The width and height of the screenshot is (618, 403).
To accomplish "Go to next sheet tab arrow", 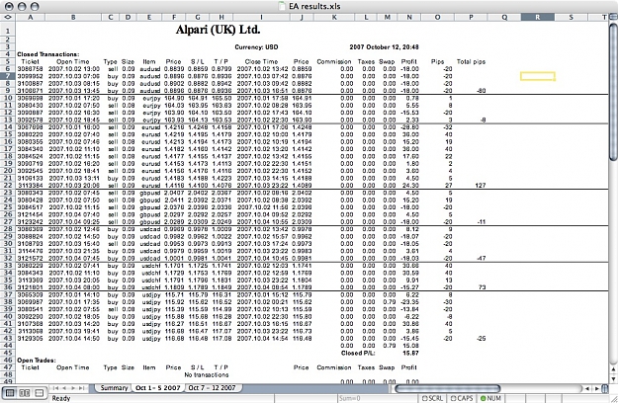I will [73, 388].
